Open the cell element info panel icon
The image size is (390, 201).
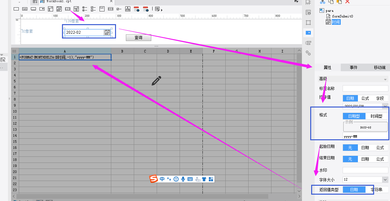point(308,13)
